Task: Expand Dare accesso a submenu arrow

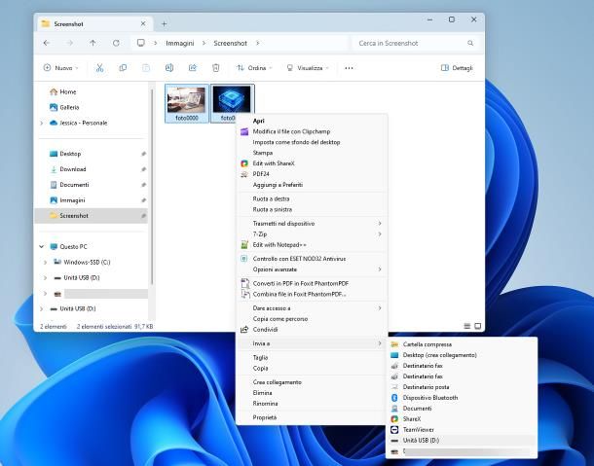Action: [x=380, y=308]
